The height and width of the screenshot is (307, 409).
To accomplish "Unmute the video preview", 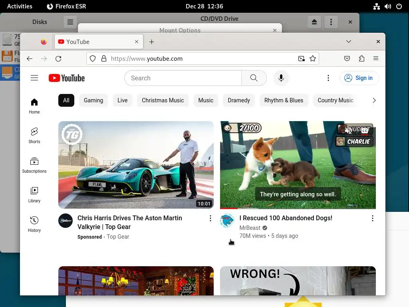I will pos(348,131).
